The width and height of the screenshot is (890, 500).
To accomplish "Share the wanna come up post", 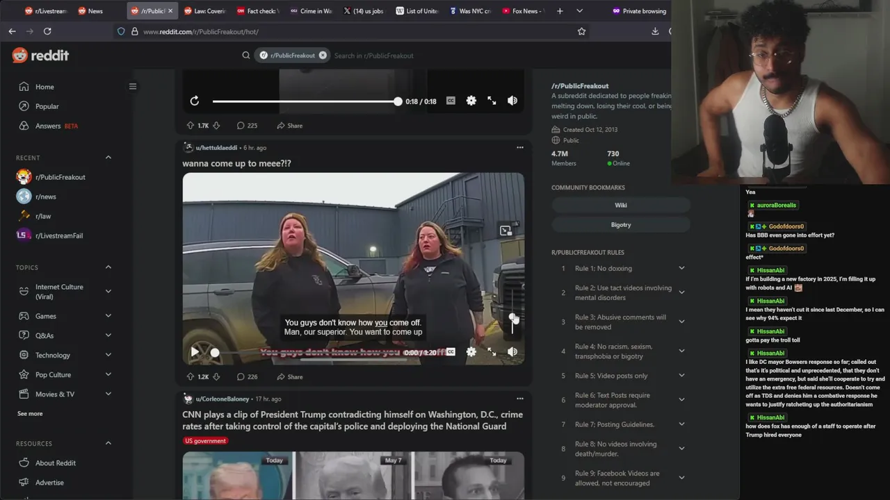I will pos(289,377).
